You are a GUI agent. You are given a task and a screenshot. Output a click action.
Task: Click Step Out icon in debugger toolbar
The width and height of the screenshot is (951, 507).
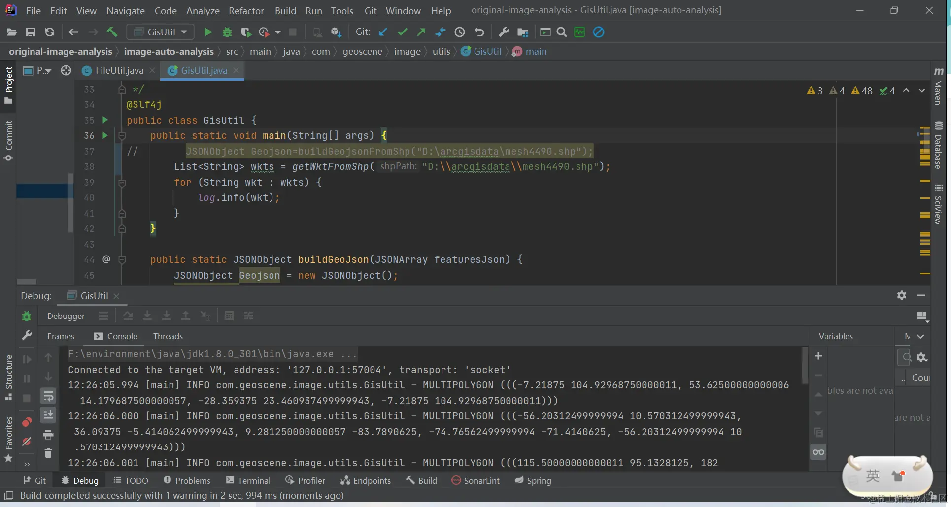click(x=186, y=316)
